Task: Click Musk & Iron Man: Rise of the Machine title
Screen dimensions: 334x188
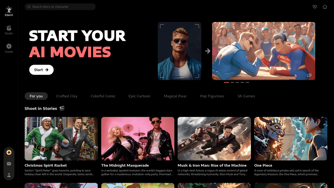Action: point(212,165)
